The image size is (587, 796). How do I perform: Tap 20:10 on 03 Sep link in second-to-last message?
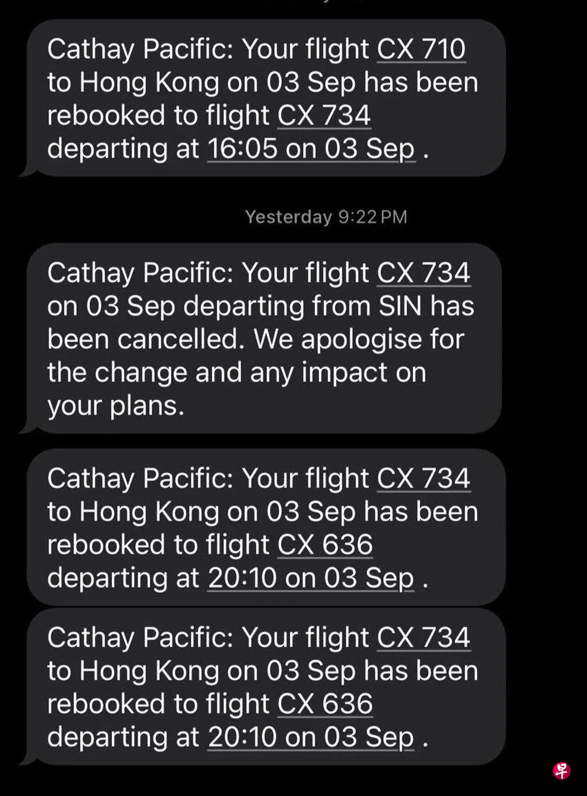311,578
